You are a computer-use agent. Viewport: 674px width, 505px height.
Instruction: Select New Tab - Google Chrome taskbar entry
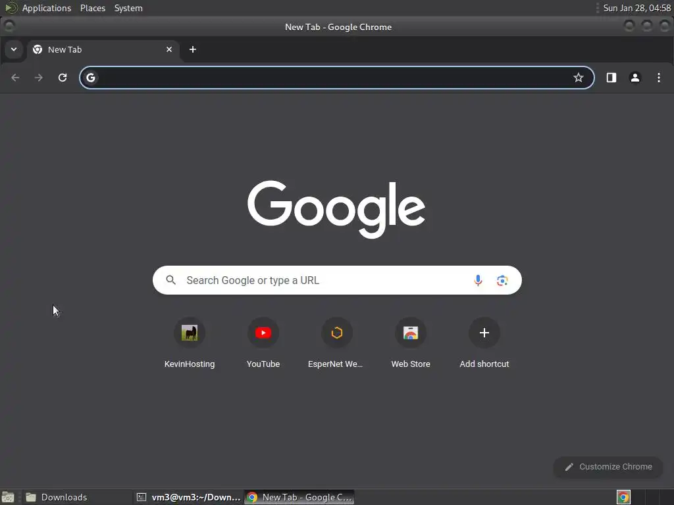pyautogui.click(x=300, y=497)
